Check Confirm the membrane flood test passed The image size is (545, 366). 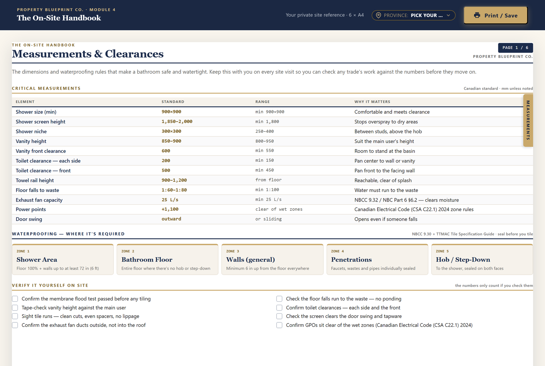[x=15, y=299]
